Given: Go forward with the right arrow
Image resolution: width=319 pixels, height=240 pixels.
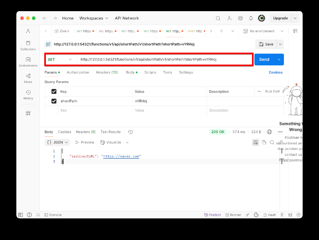Looking at the screenshot, I should tap(55, 18).
